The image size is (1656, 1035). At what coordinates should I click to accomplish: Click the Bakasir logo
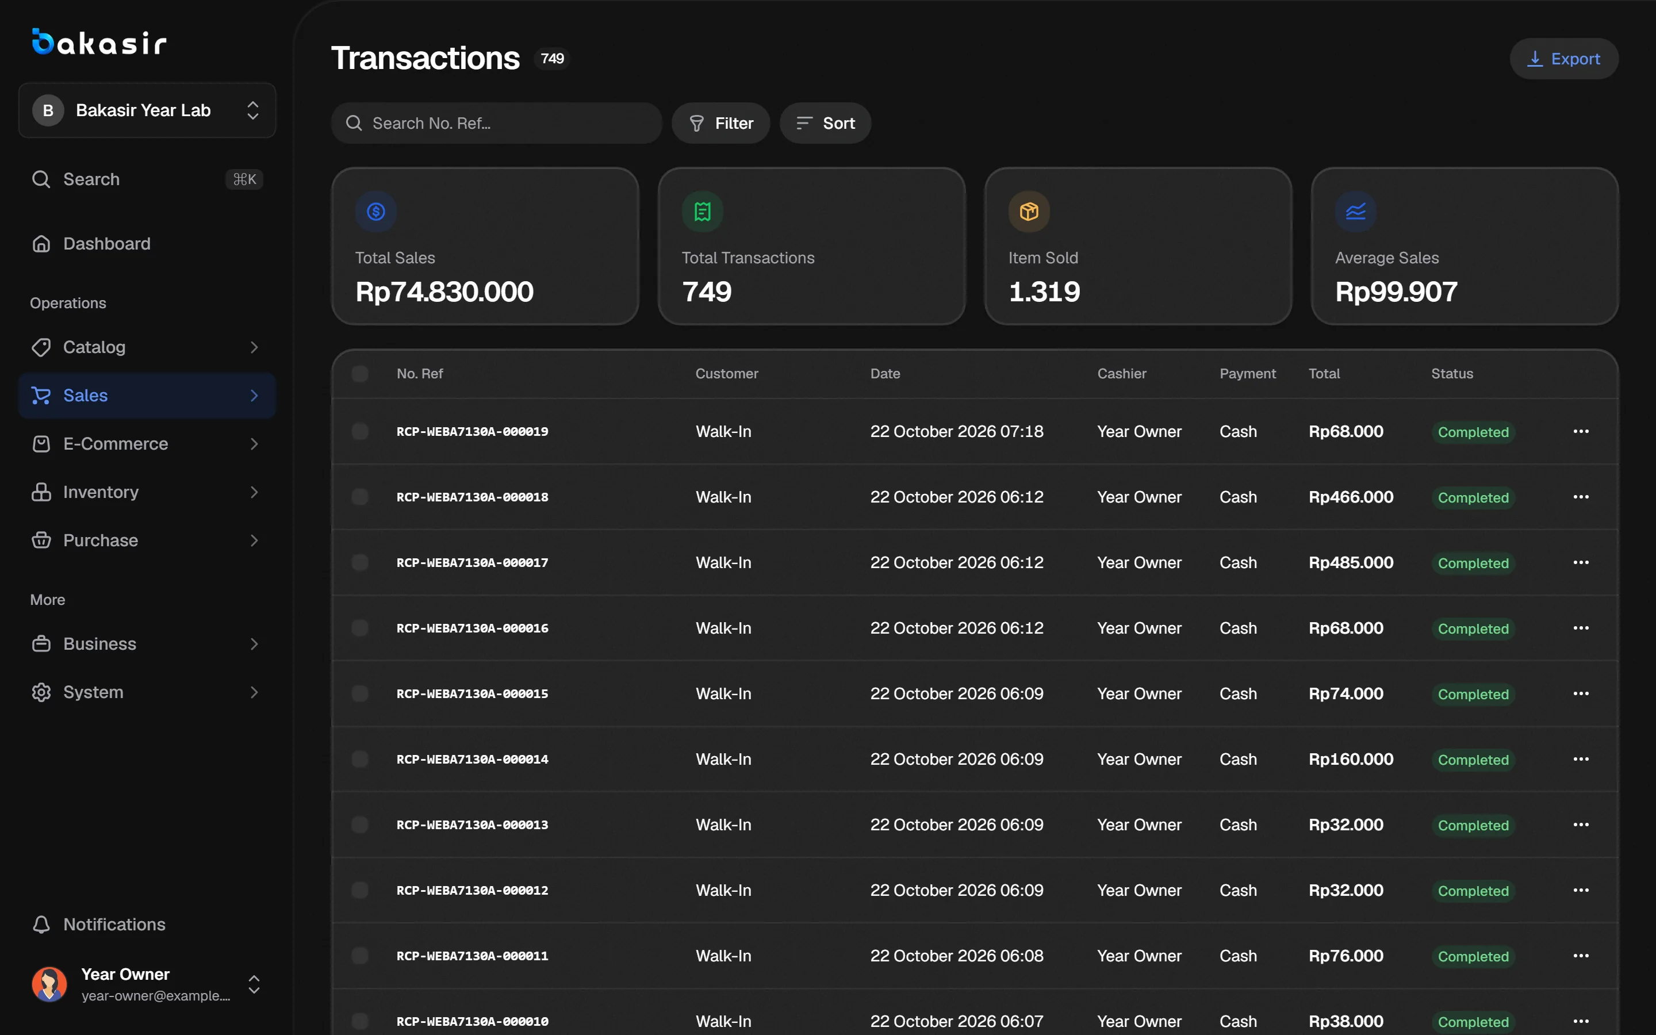pyautogui.click(x=99, y=42)
